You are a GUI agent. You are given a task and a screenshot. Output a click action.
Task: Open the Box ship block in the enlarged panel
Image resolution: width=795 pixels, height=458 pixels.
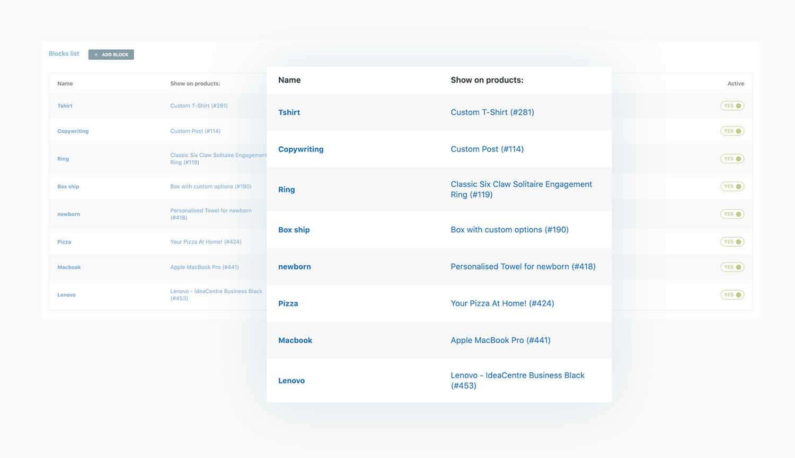point(294,230)
